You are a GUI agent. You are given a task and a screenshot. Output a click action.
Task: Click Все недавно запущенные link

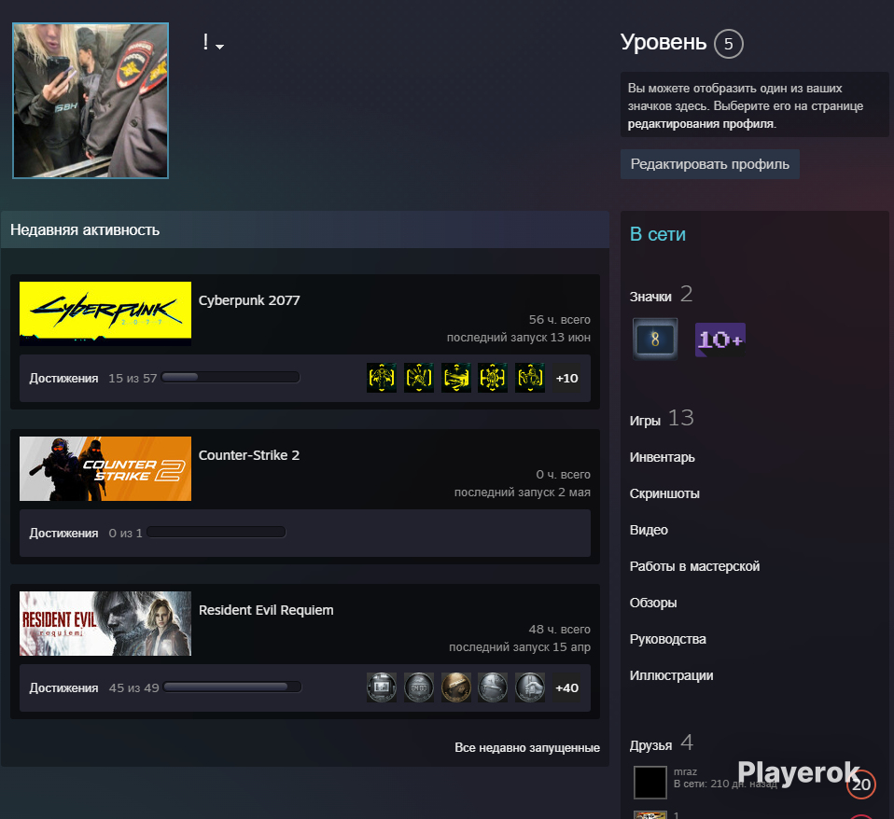527,748
